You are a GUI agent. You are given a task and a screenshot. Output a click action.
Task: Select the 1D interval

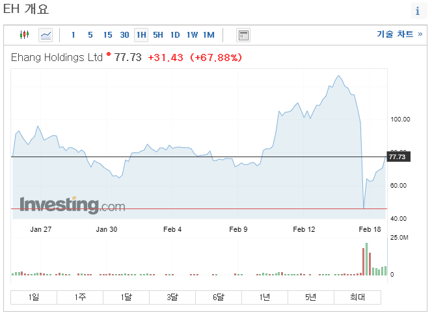tap(175, 35)
